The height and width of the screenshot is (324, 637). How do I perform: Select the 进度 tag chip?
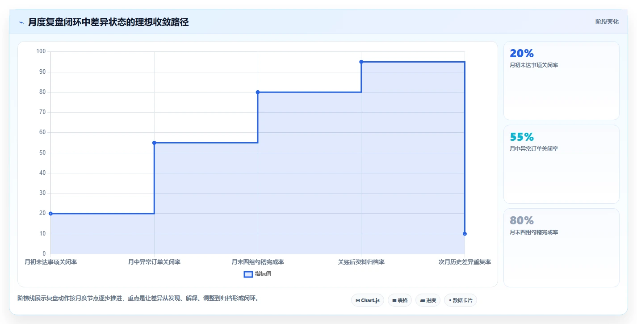pos(428,300)
